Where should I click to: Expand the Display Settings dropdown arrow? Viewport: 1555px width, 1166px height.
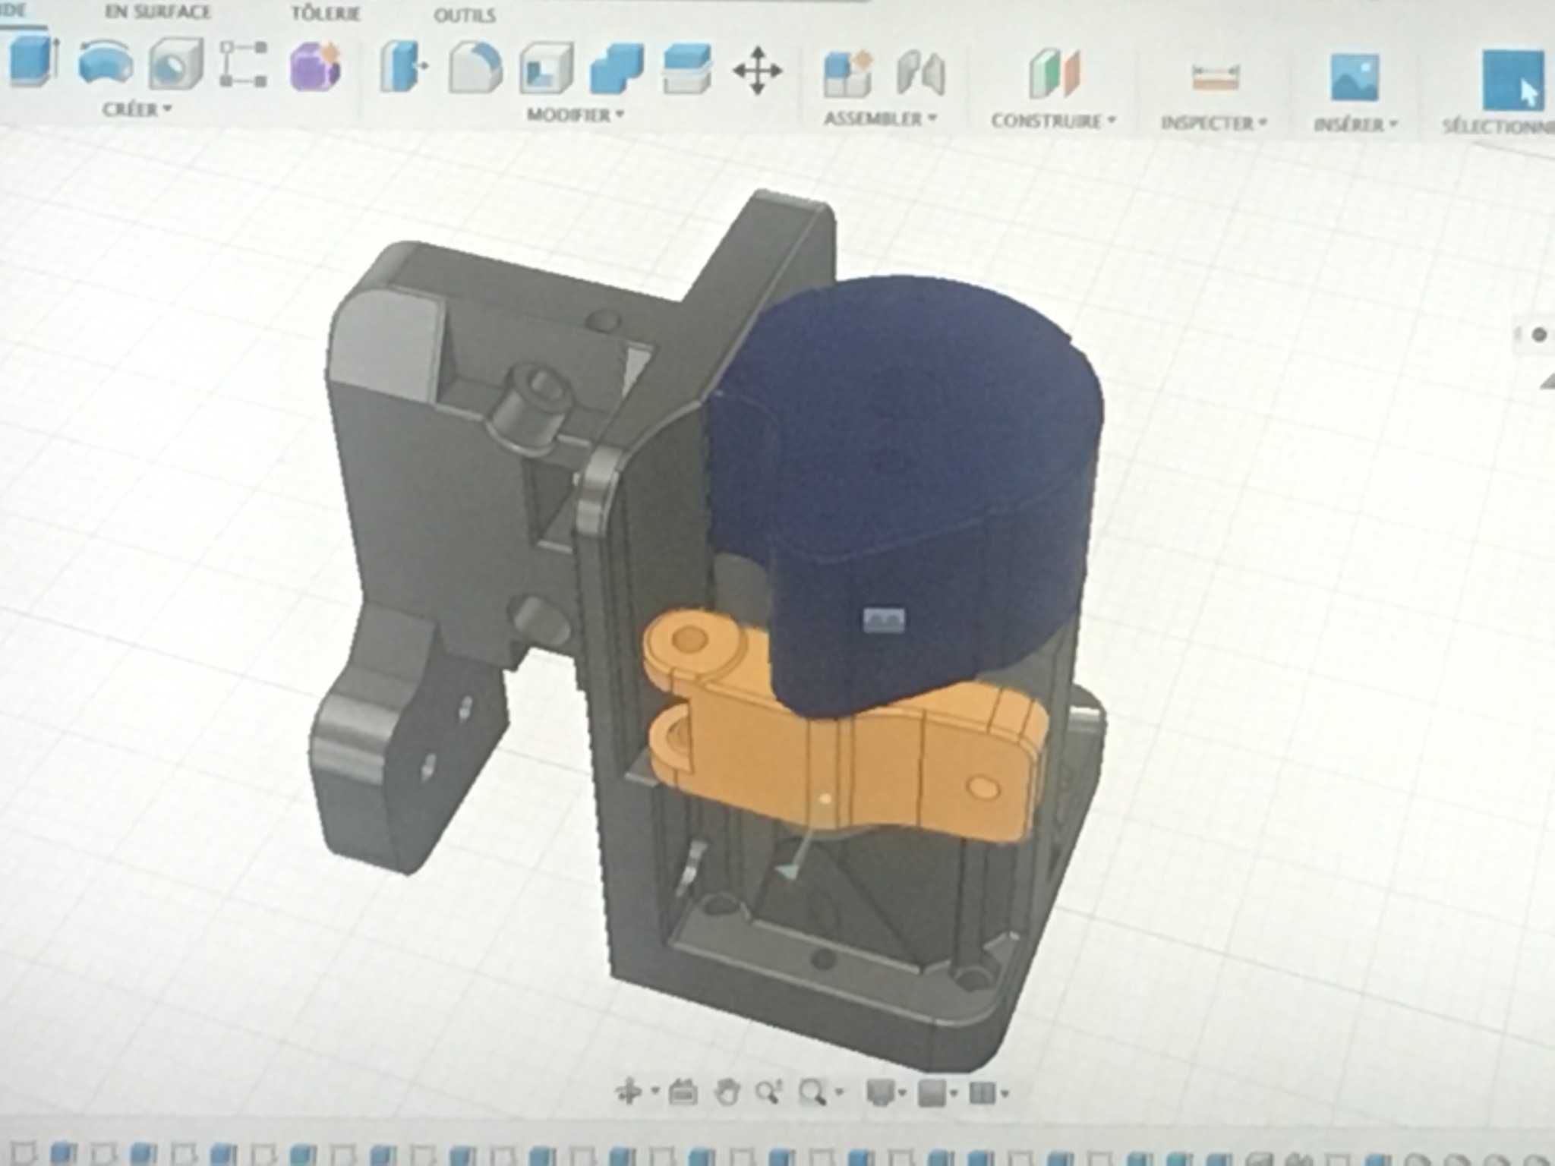click(x=902, y=1093)
